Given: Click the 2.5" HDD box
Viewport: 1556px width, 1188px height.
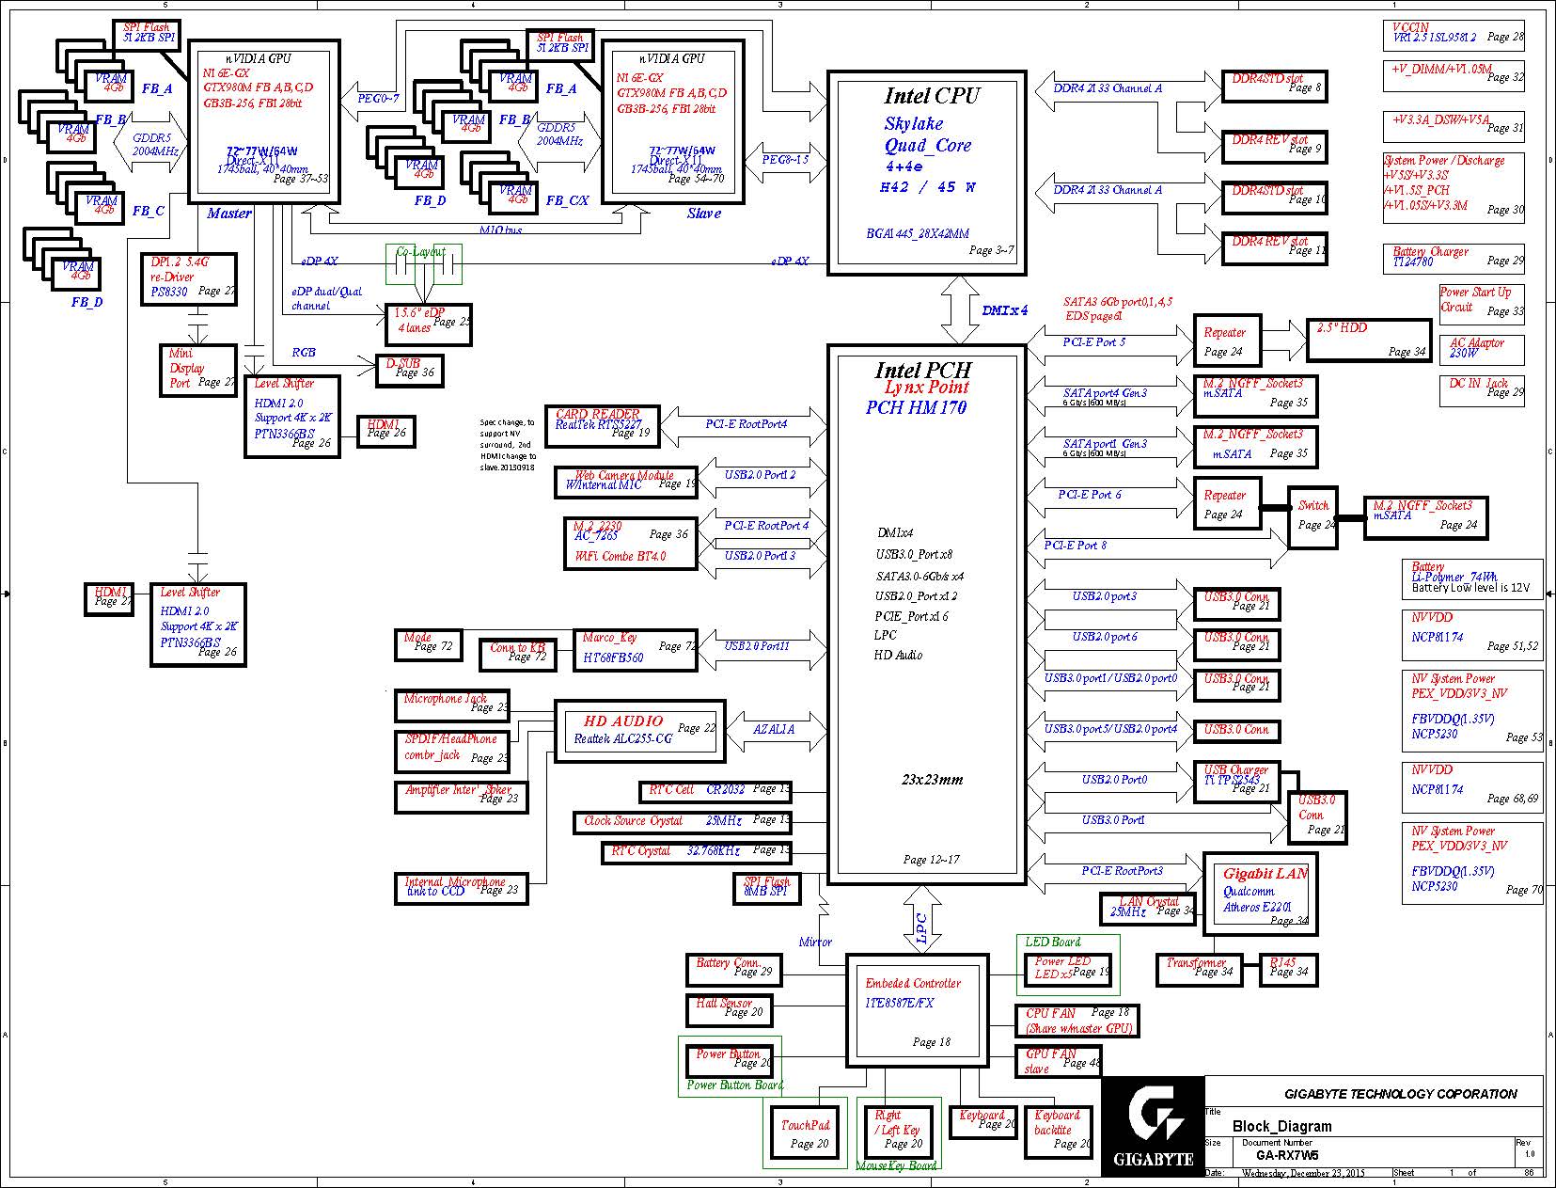Looking at the screenshot, I should 1369,341.
